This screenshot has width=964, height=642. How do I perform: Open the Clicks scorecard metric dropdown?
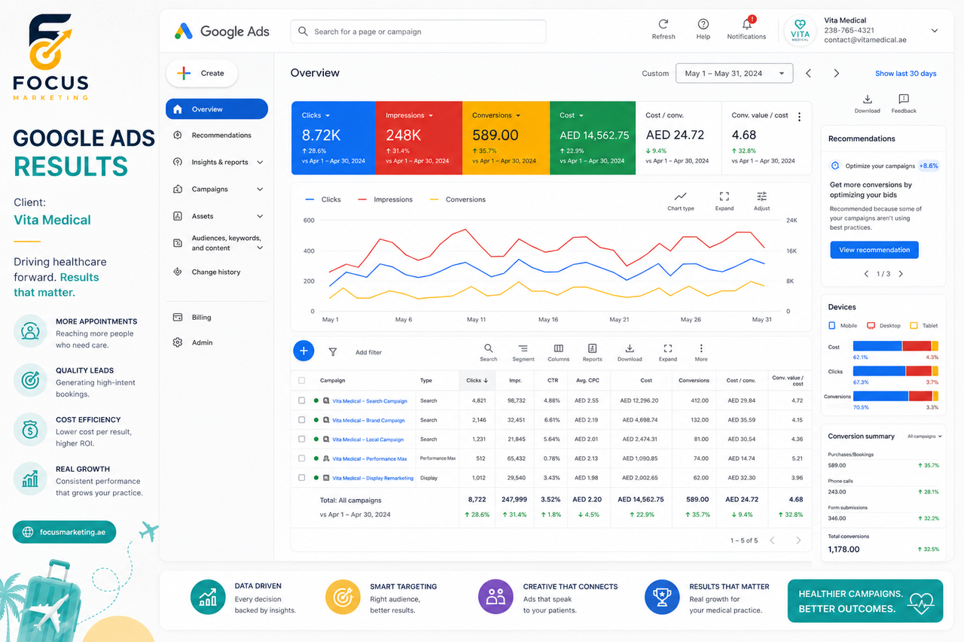(328, 115)
